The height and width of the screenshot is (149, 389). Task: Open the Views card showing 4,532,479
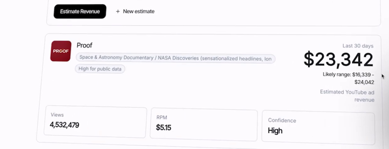coord(95,122)
